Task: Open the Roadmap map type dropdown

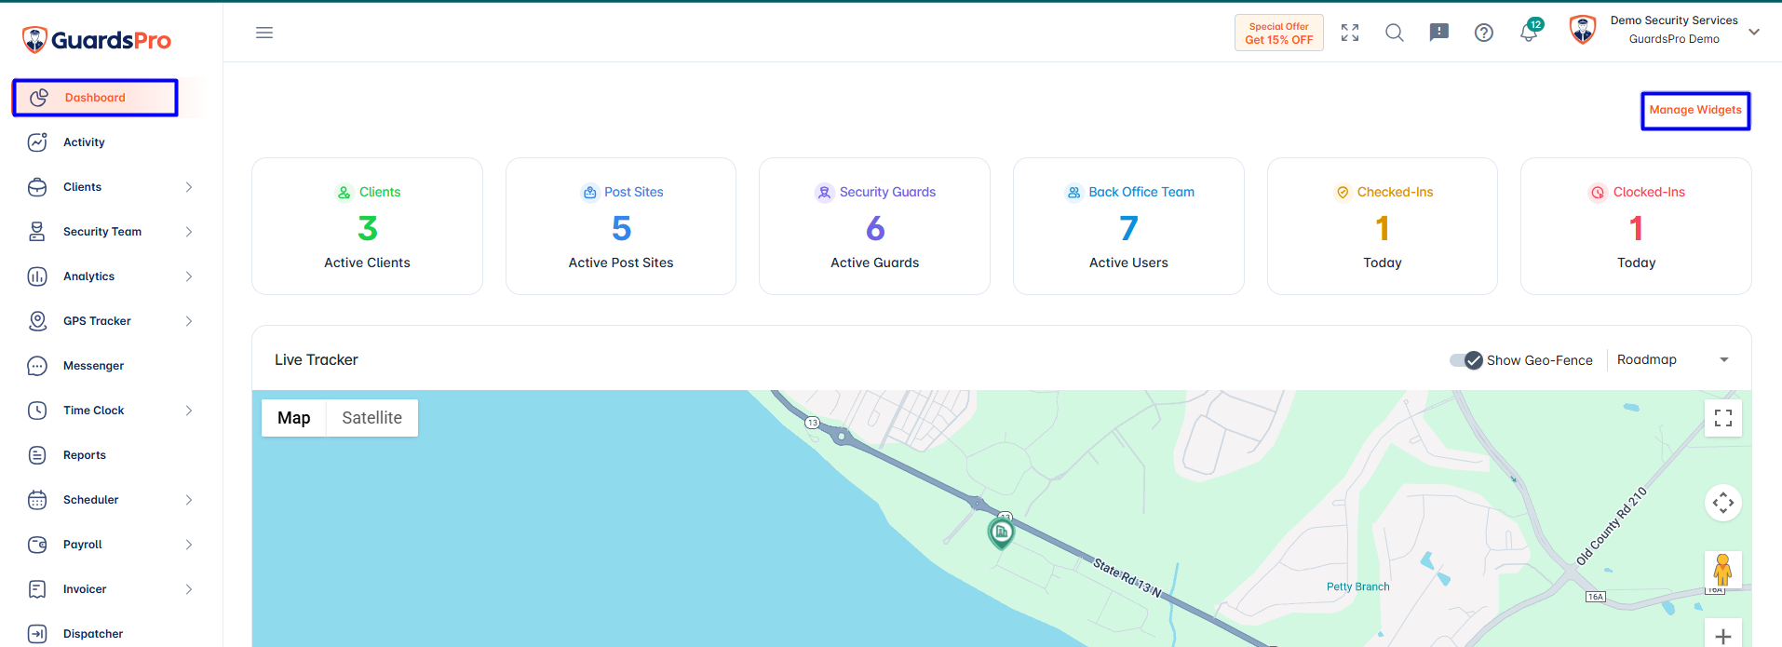Action: tap(1673, 360)
